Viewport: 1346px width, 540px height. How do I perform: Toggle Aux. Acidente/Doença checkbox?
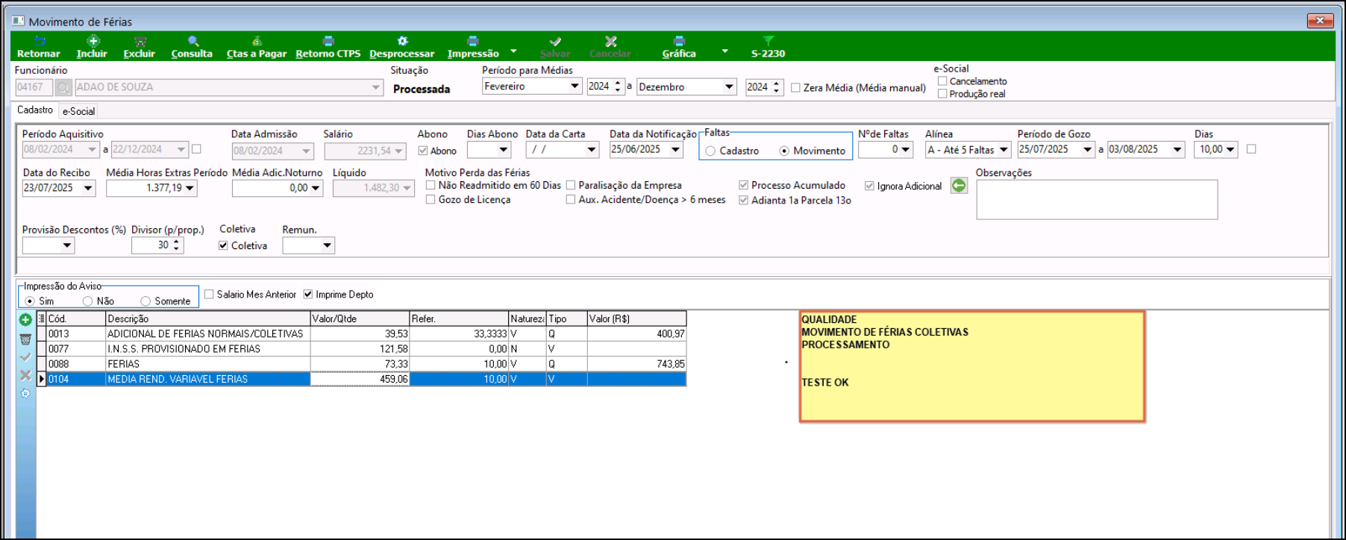[x=571, y=199]
